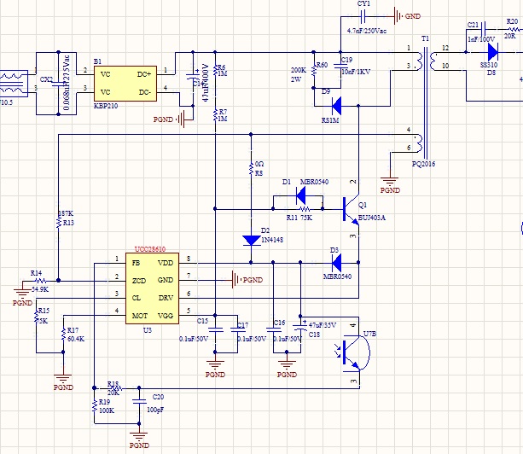523x454 pixels.
Task: Select the C18 47uF/35V capacitor
Action: click(x=299, y=326)
